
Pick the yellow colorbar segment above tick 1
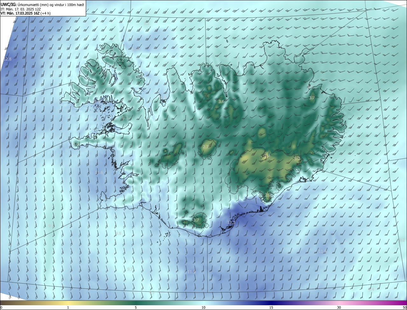68,303
